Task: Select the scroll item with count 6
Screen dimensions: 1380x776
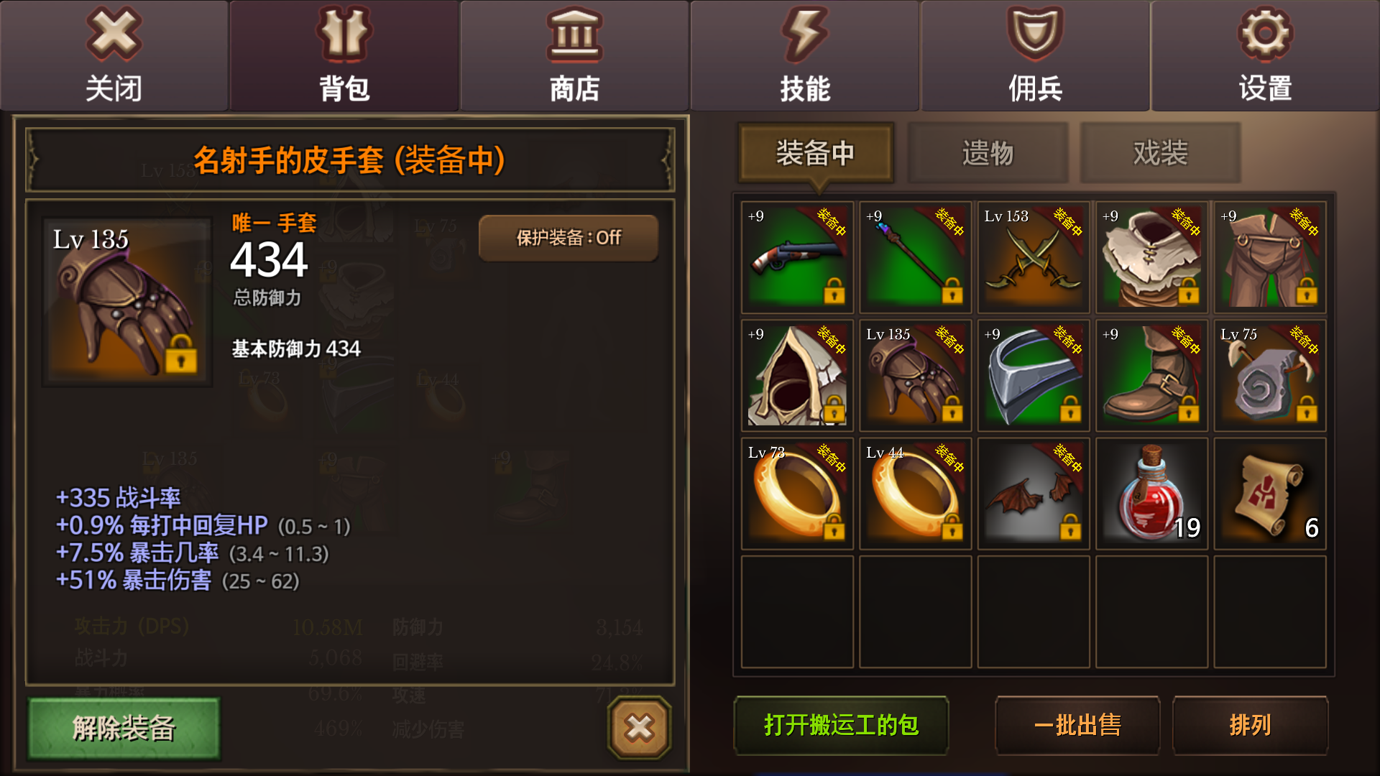Action: [x=1270, y=494]
